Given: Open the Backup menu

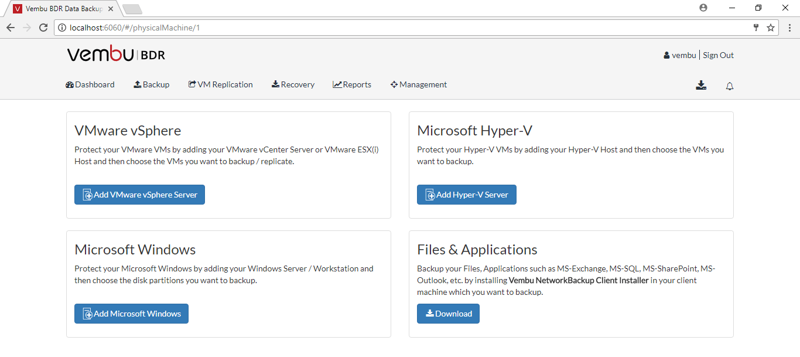Looking at the screenshot, I should pyautogui.click(x=152, y=84).
